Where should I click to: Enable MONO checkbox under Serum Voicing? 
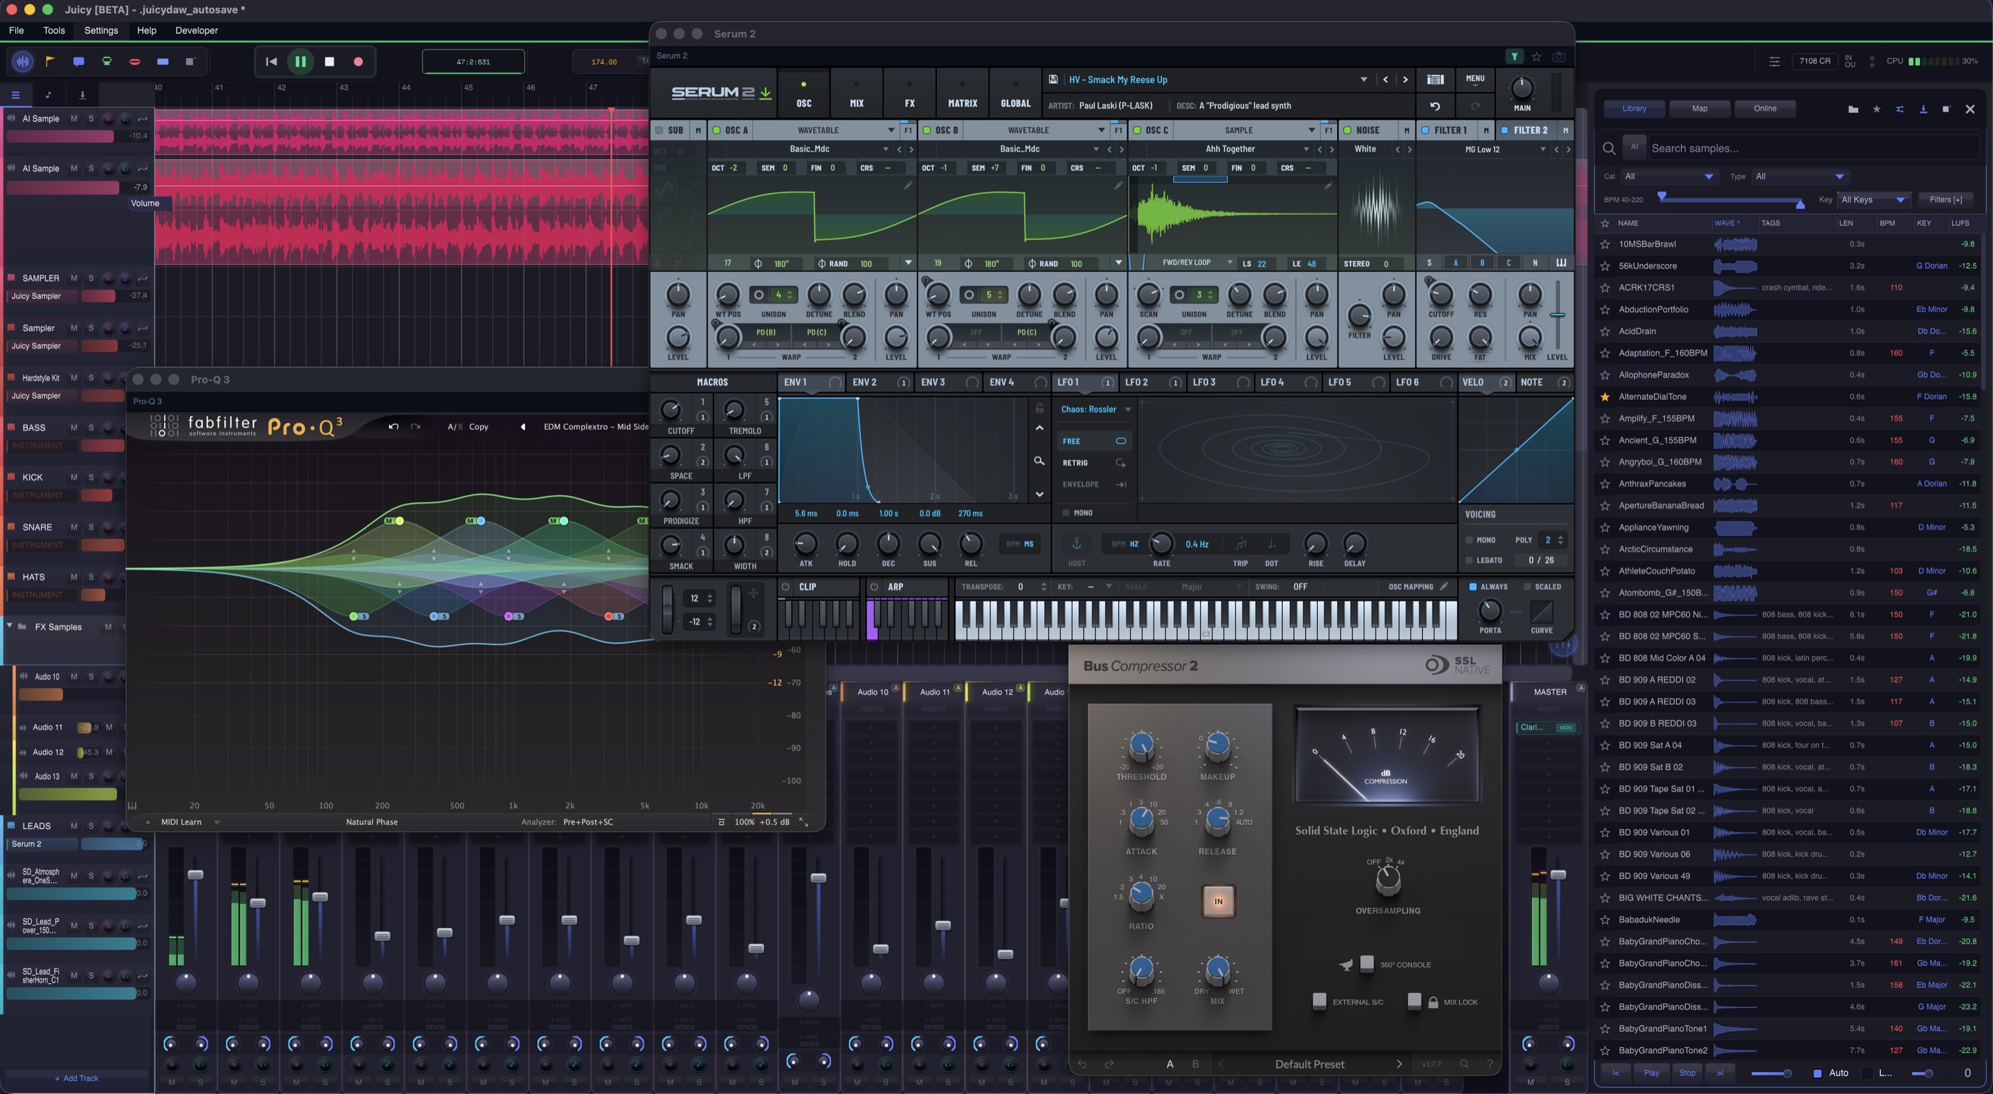1469,540
